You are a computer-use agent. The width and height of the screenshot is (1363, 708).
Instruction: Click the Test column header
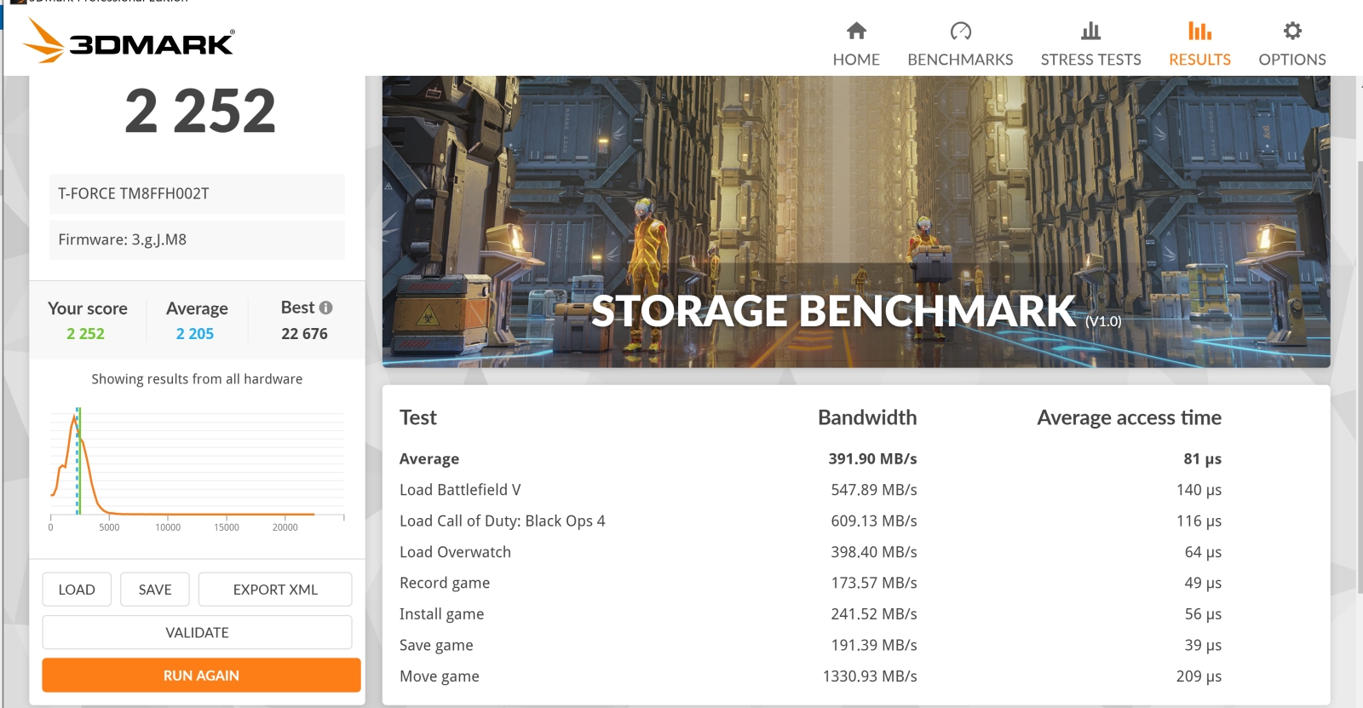point(418,417)
